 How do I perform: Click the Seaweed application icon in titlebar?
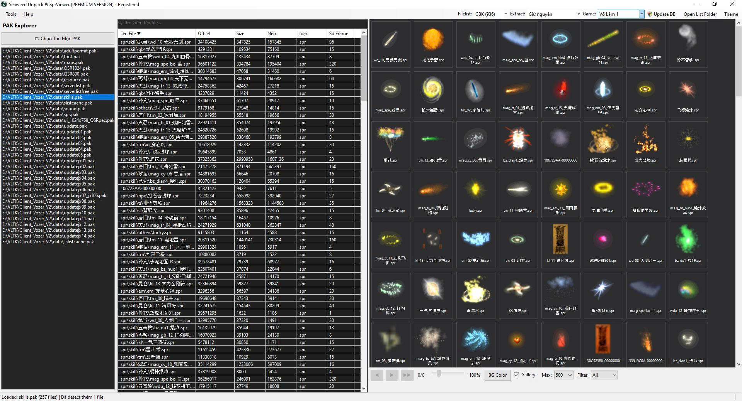pyautogui.click(x=4, y=4)
